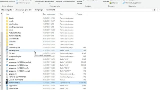Click the Levels folder icon
This screenshot has width=160, height=90.
[x=7, y=21]
